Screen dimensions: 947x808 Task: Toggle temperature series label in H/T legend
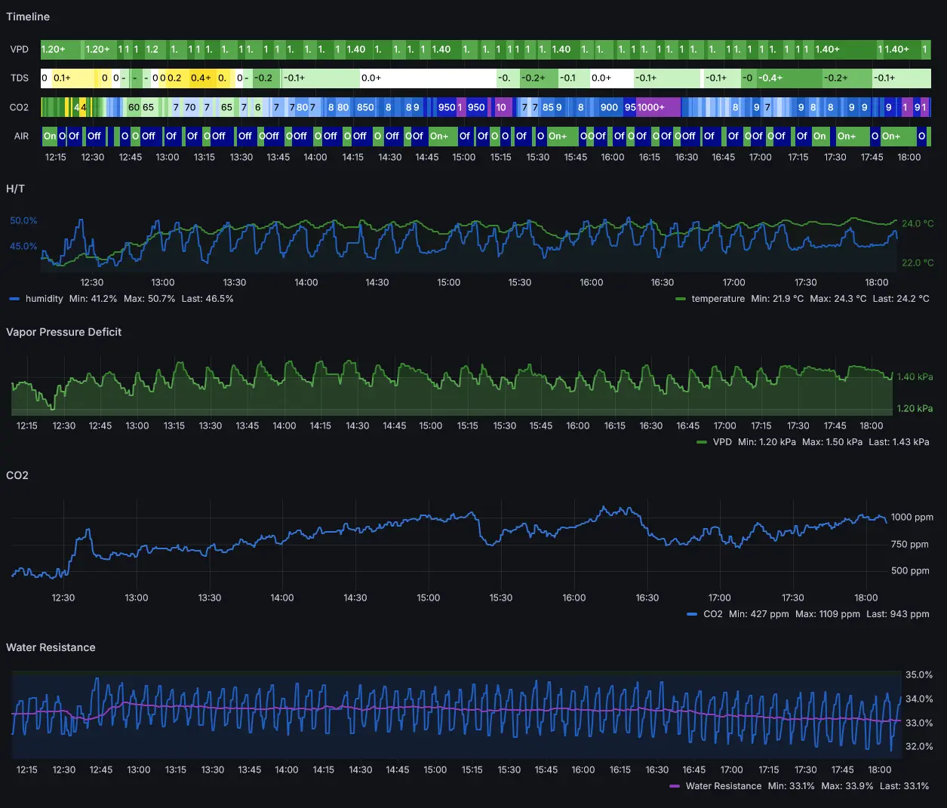point(718,299)
